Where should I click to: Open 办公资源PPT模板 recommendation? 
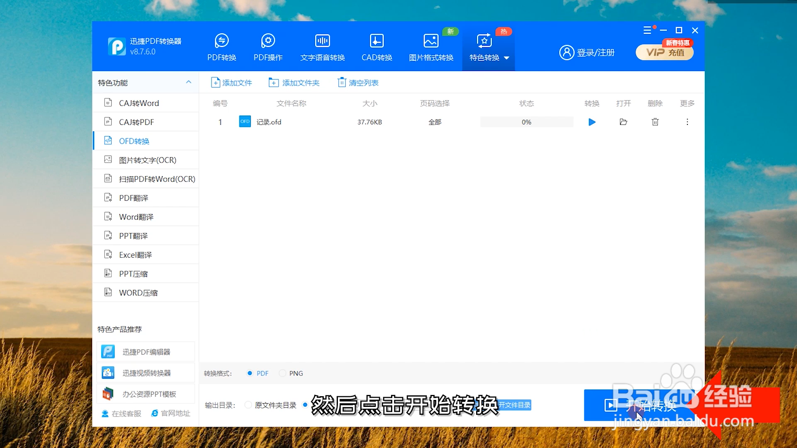click(x=146, y=394)
